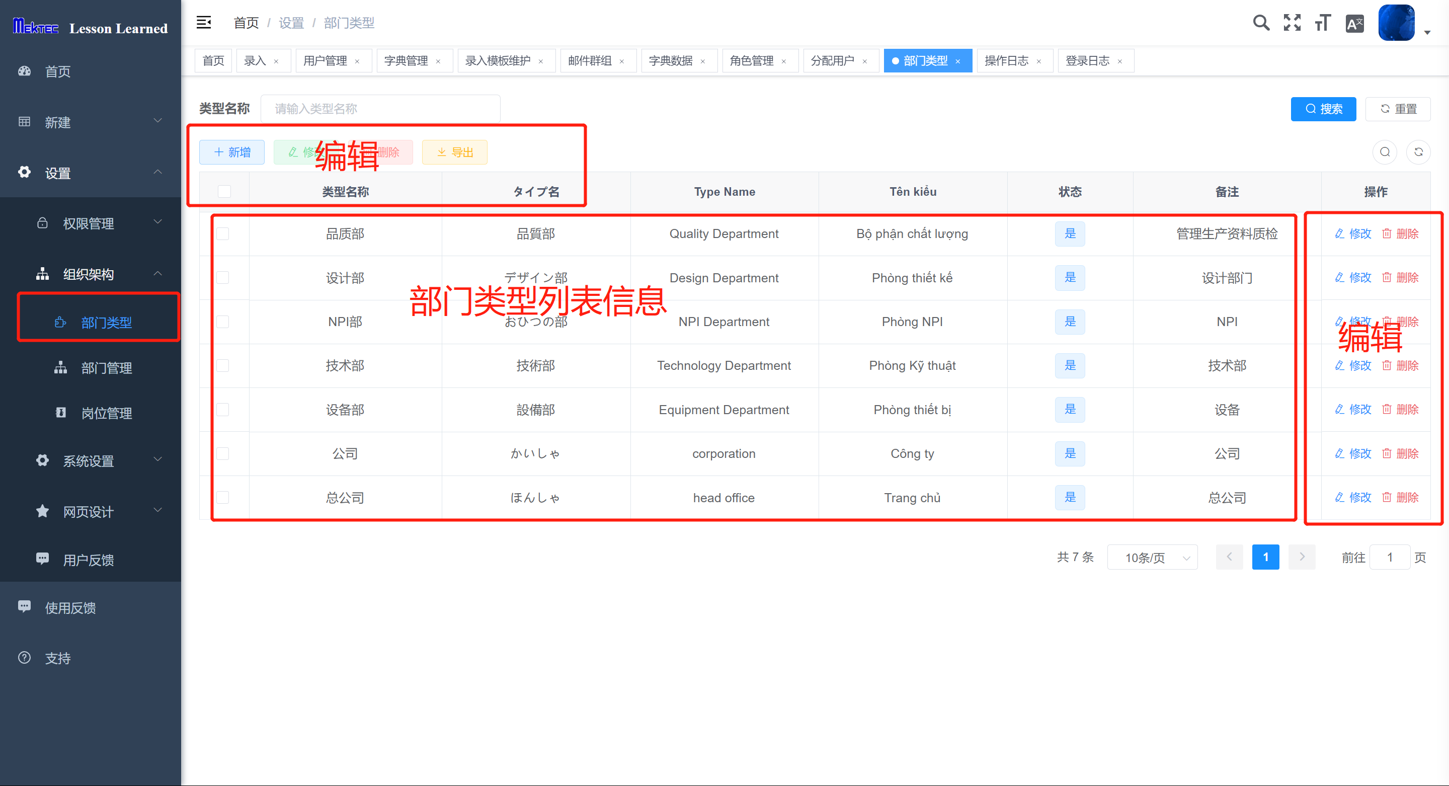The width and height of the screenshot is (1449, 786).
Task: Expand the 新建 sidebar menu
Action: pos(90,122)
